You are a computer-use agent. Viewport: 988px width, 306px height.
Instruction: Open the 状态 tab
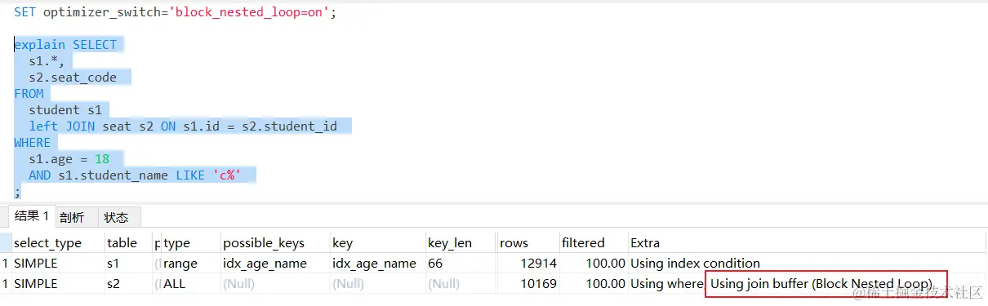[117, 217]
